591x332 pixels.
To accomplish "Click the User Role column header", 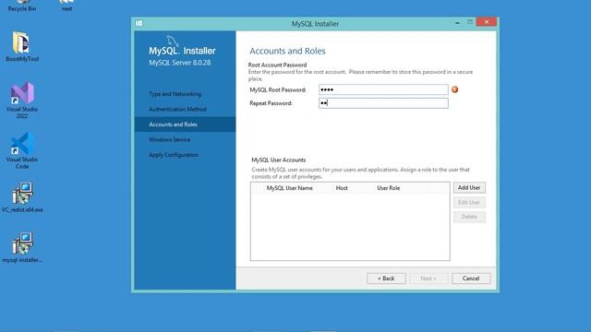I will 388,188.
